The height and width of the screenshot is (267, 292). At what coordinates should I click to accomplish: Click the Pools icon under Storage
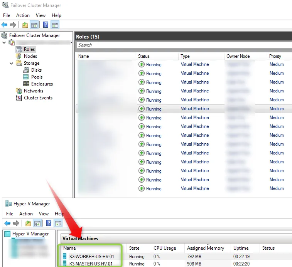click(x=26, y=77)
